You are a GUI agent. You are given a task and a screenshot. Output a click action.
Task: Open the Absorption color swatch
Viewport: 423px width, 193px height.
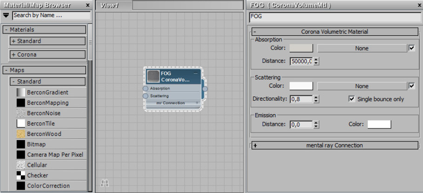pyautogui.click(x=301, y=48)
